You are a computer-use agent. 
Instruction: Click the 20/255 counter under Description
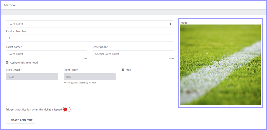click(171, 59)
